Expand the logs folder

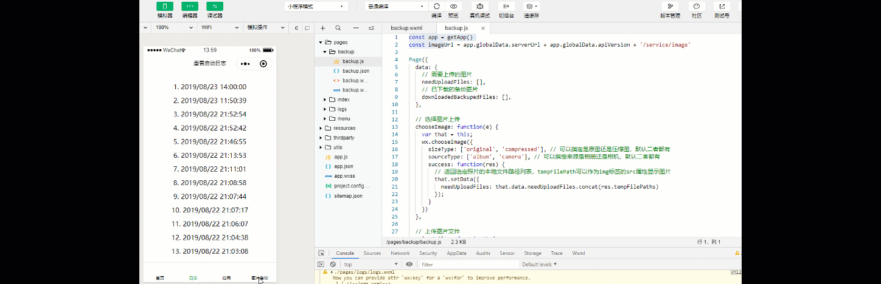[x=326, y=109]
